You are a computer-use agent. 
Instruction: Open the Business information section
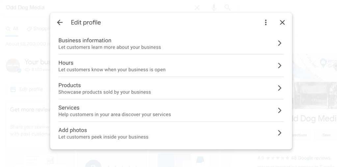pos(171,43)
